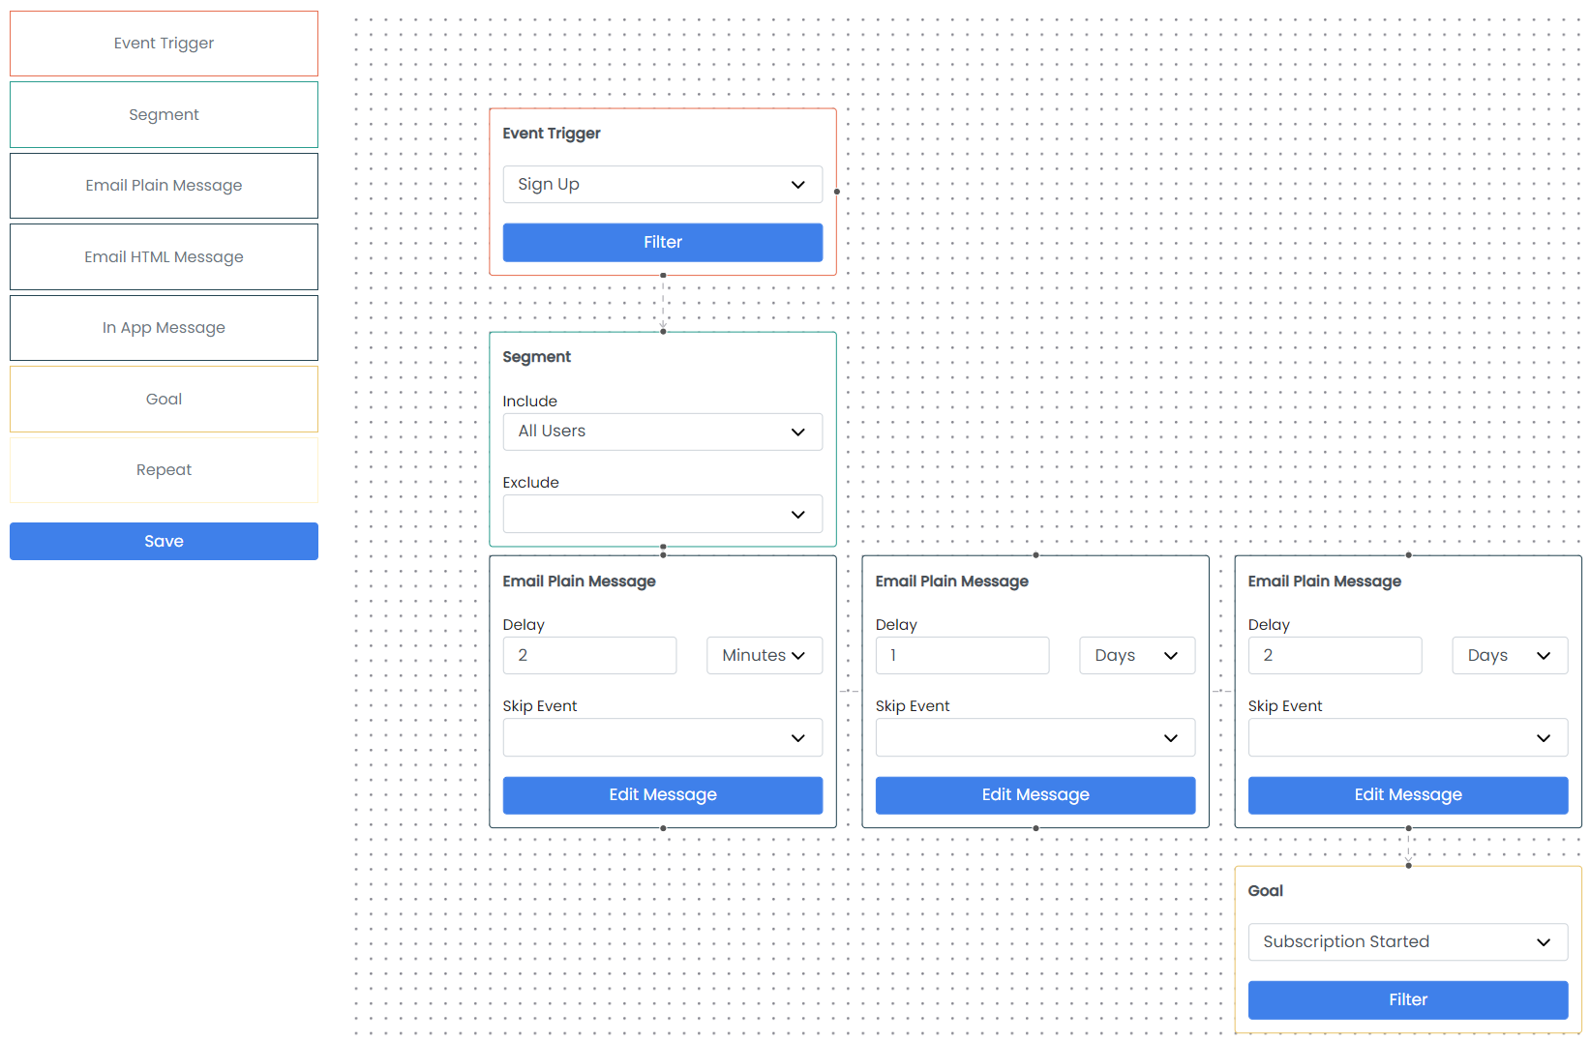
Task: Open Skip Event dropdown in first email node
Action: (663, 737)
